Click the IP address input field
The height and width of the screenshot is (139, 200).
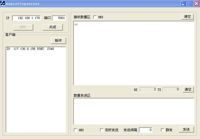26,18
